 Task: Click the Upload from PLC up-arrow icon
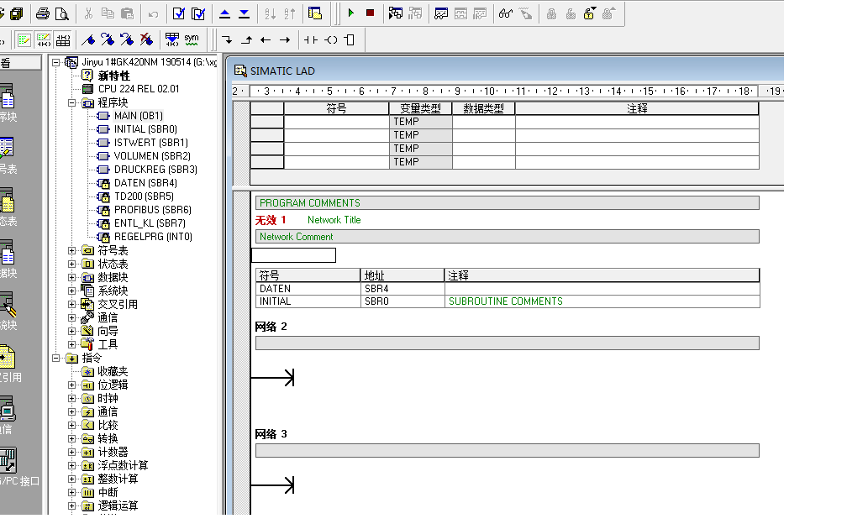click(224, 13)
